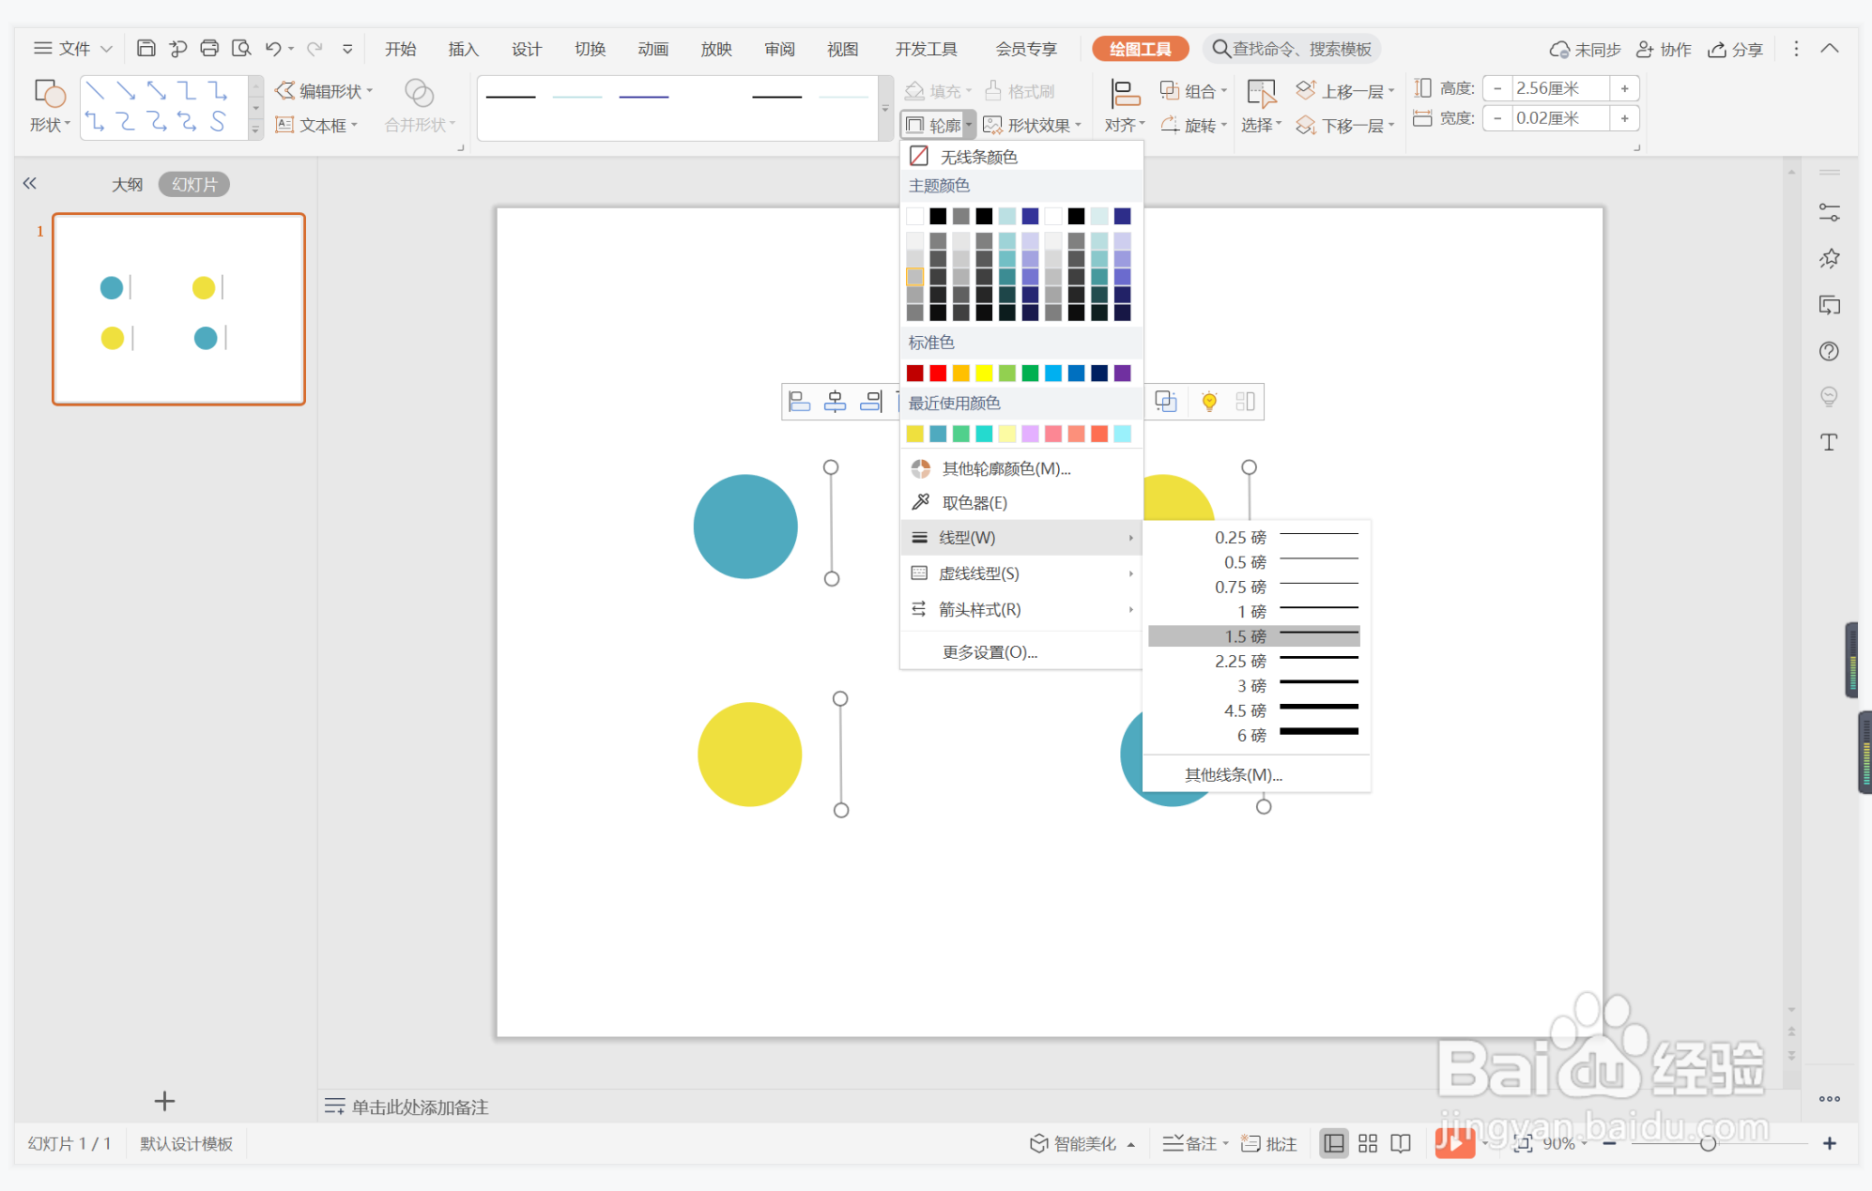Viewport: 1872px width, 1191px height.
Task: Select 无线条颜色 no outline option
Action: point(1020,157)
